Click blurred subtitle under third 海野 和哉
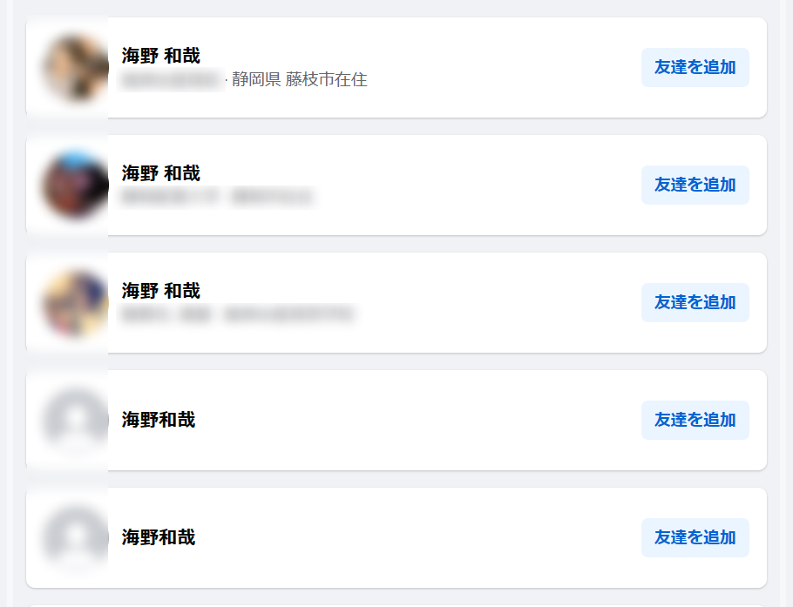793x607 pixels. point(238,314)
